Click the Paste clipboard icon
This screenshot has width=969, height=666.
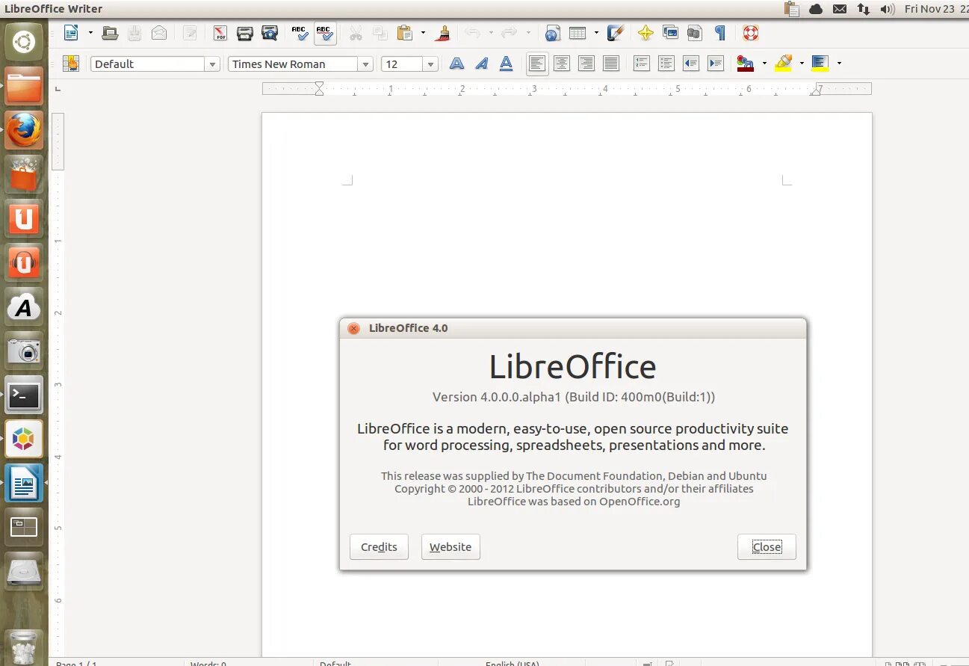coord(404,33)
